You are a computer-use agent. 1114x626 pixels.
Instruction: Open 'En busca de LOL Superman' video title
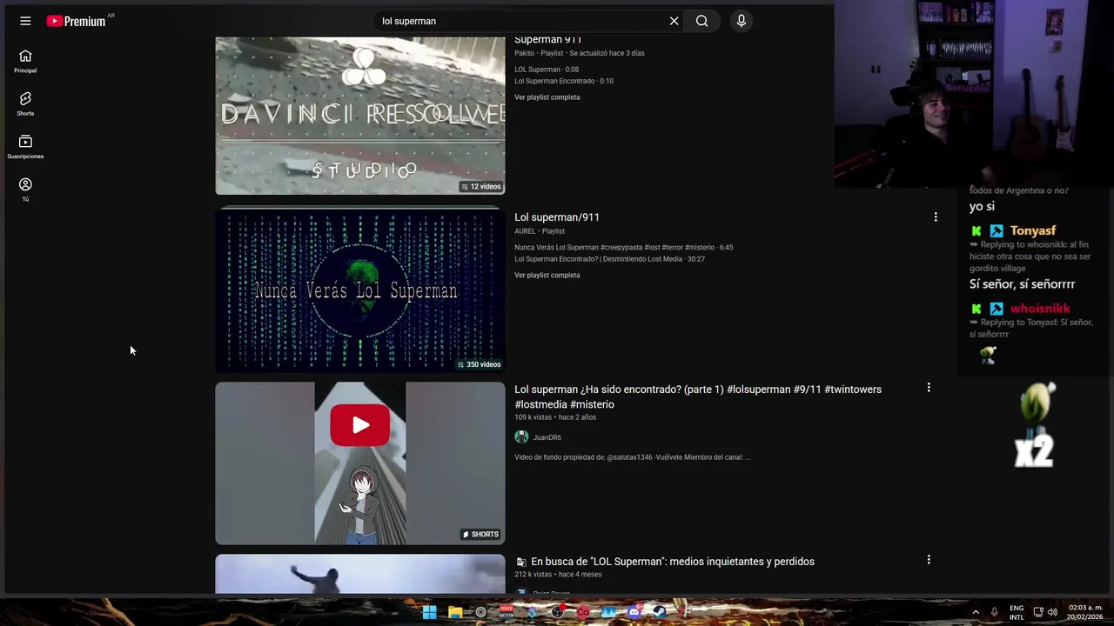(673, 562)
